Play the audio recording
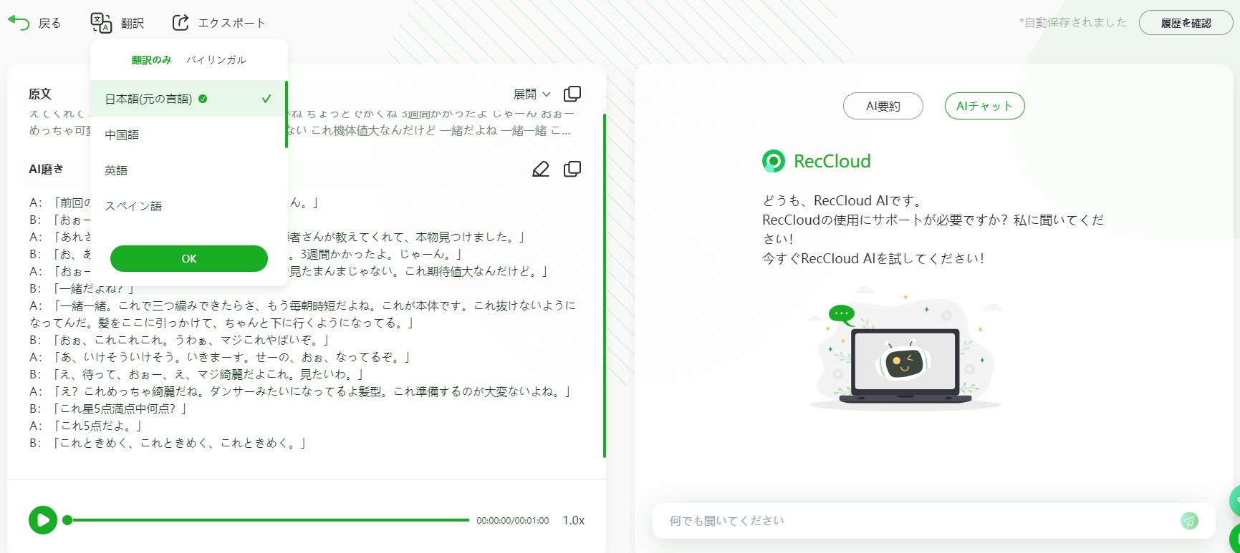The width and height of the screenshot is (1240, 553). [43, 520]
